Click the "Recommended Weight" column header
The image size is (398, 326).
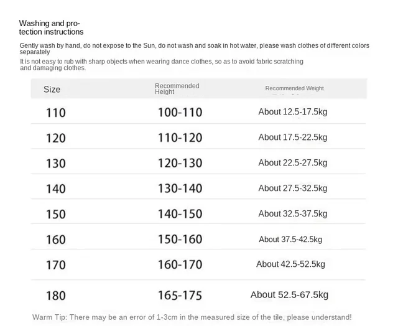point(294,88)
